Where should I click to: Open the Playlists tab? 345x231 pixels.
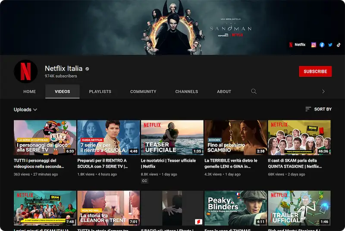click(x=100, y=92)
